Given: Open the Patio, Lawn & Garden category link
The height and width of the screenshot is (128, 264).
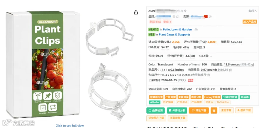Looking at the screenshot, I should (x=177, y=29).
